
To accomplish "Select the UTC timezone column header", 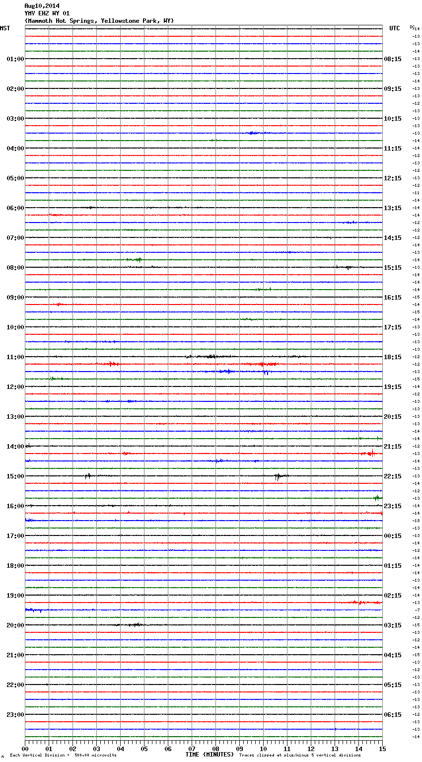I will (x=394, y=28).
